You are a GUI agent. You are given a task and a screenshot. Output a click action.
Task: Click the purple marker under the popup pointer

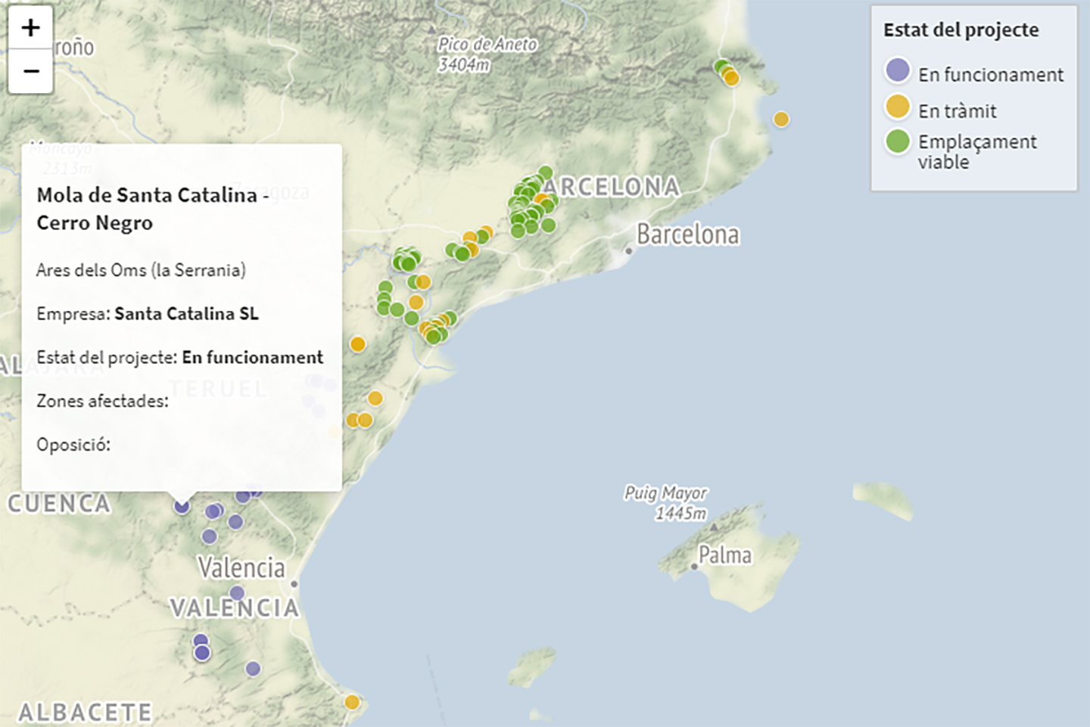(x=182, y=506)
